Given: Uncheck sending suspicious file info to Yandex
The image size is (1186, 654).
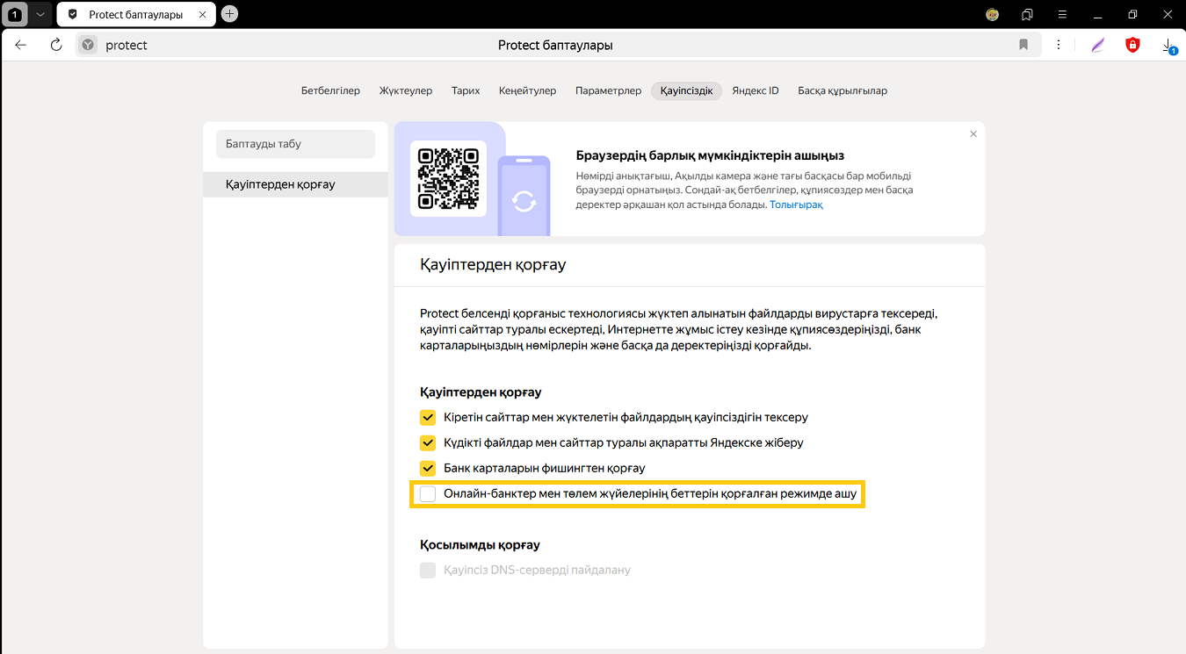Looking at the screenshot, I should (x=428, y=442).
